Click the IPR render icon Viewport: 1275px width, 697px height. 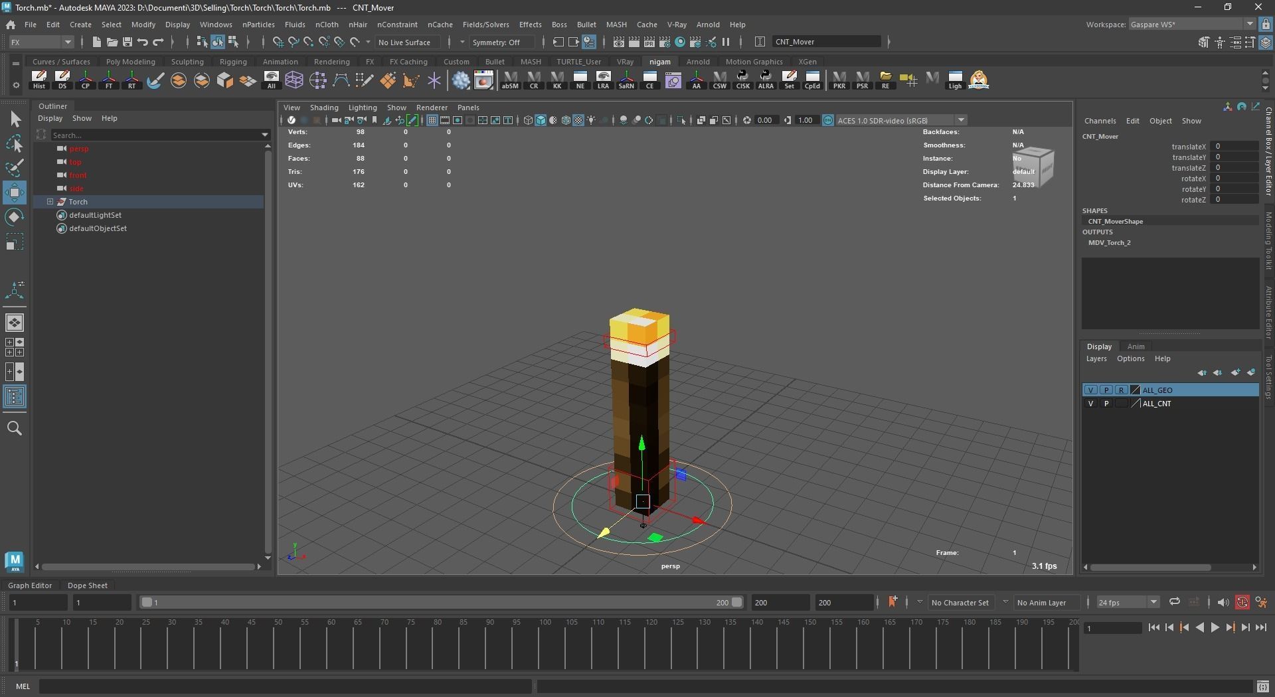pos(649,42)
